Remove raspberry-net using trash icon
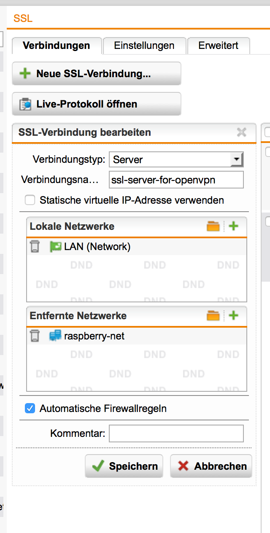270x533 pixels. (x=35, y=336)
